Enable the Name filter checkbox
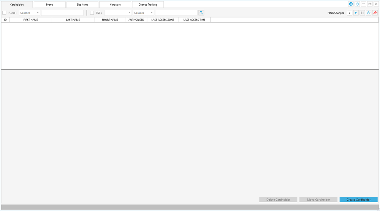380x211 pixels. tap(5, 13)
